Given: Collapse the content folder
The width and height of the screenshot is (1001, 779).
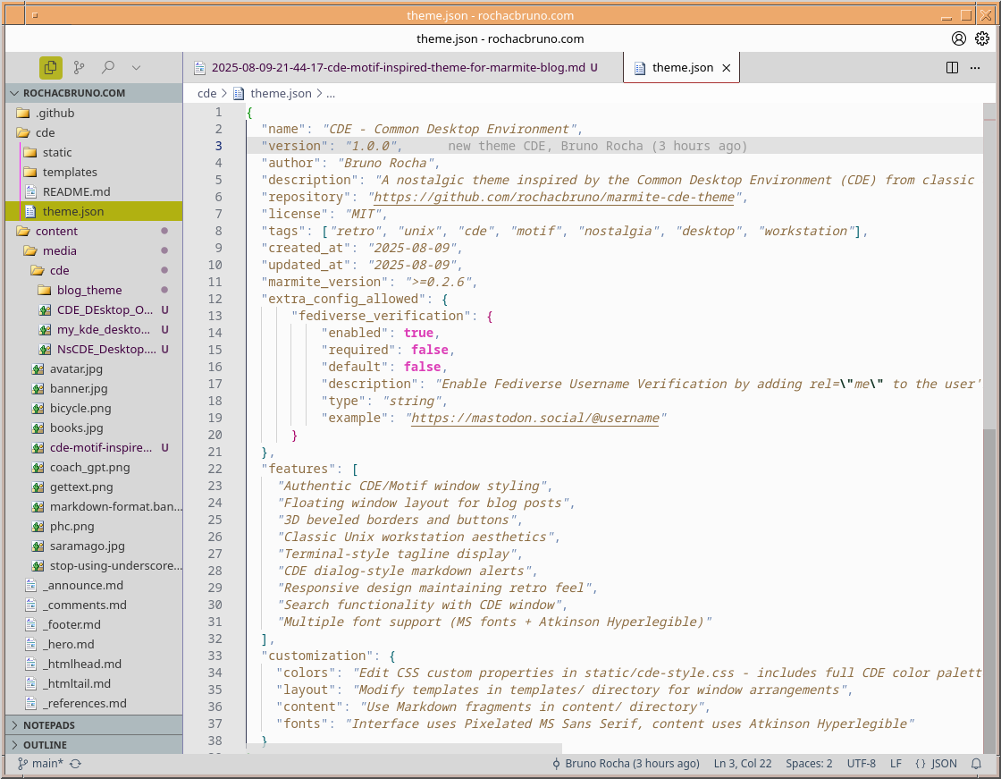Looking at the screenshot, I should pos(94,232).
